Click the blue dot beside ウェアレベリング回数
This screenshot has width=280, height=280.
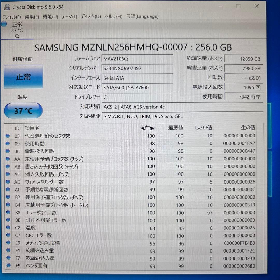point(8,182)
